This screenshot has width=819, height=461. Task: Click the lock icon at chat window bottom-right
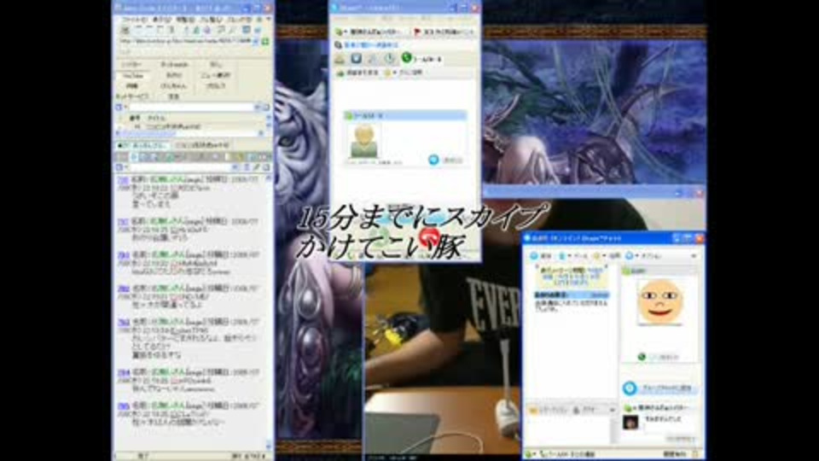coord(695,454)
